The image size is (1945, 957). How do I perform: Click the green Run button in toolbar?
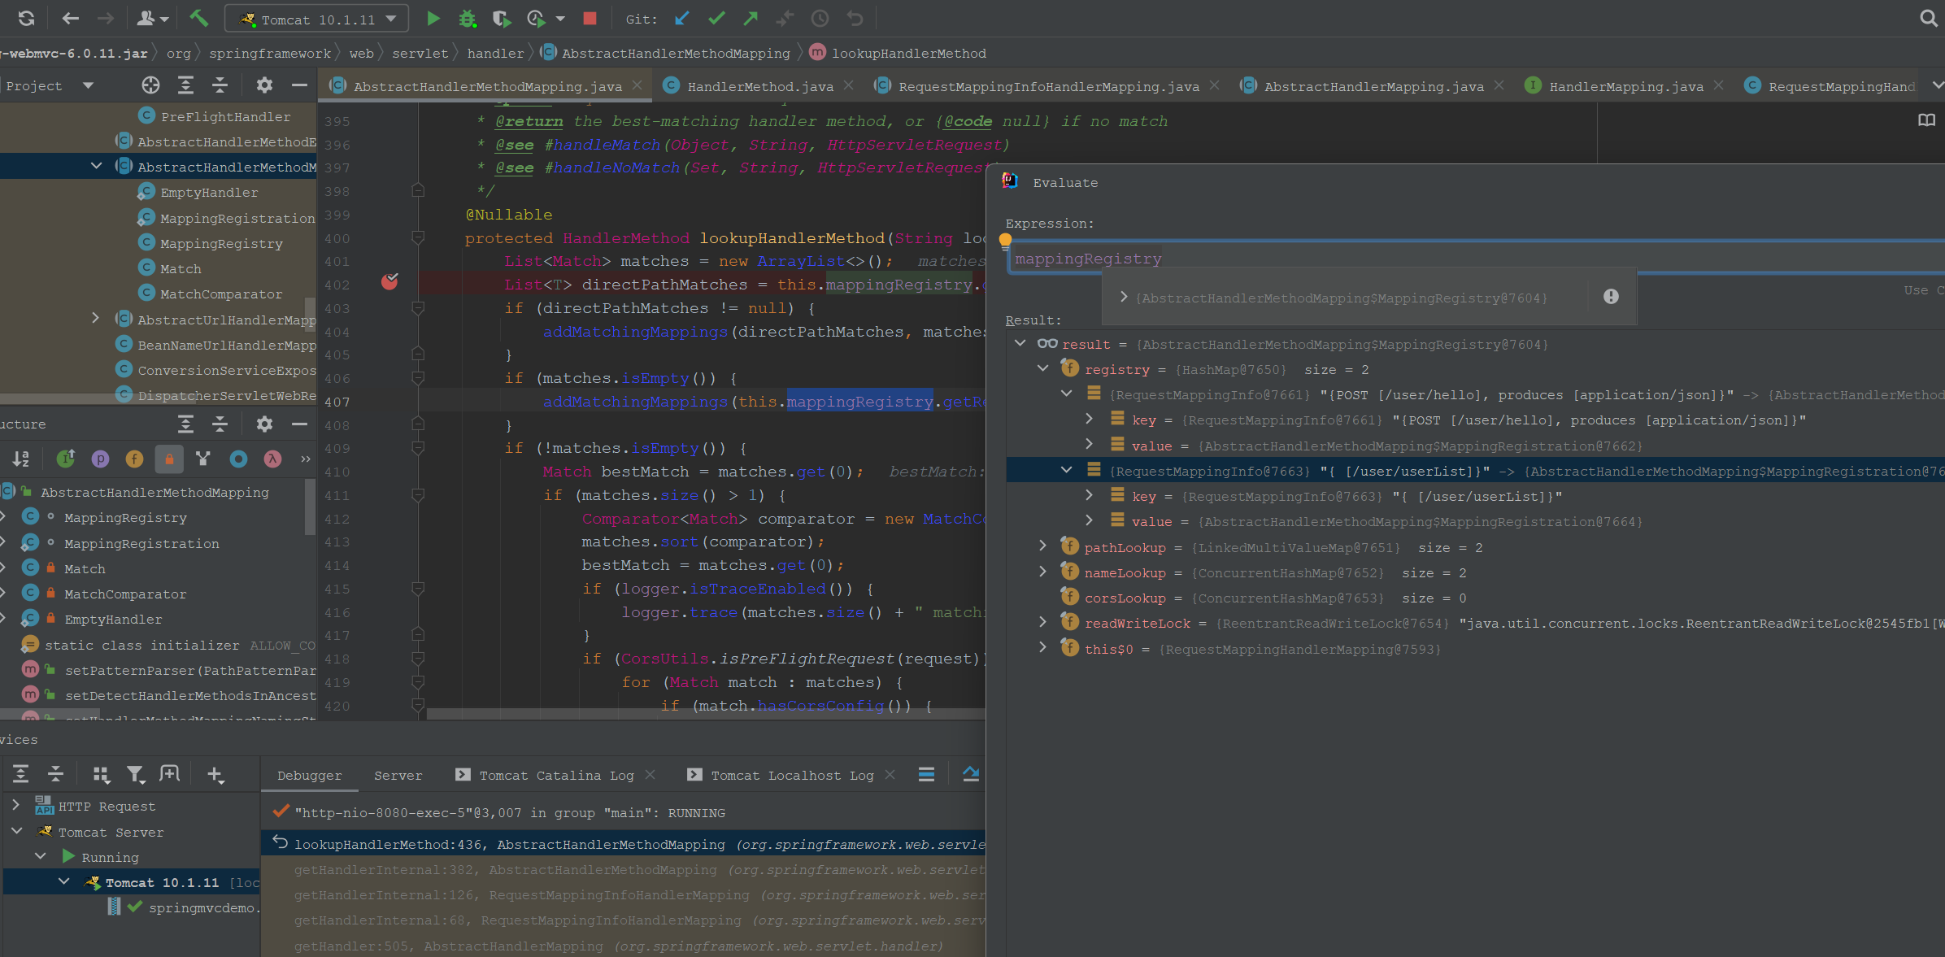433,19
